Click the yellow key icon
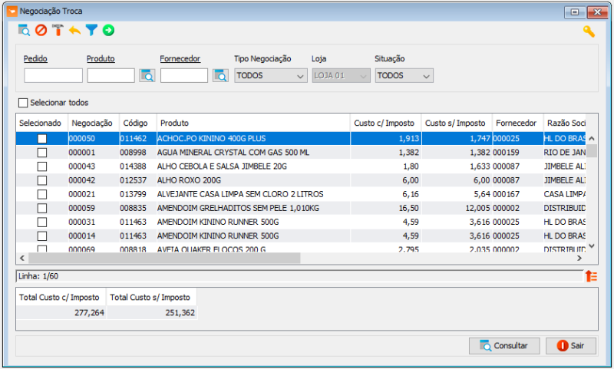 point(589,31)
